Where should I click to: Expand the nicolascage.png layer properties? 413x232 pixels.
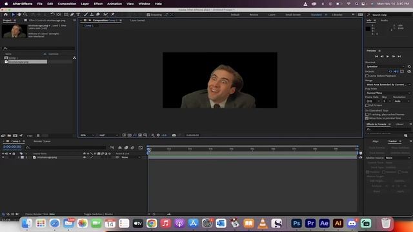[19, 157]
